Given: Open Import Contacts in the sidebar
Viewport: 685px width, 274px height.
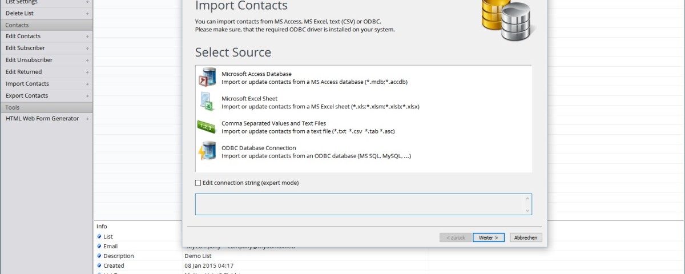Looking at the screenshot, I should pos(27,84).
